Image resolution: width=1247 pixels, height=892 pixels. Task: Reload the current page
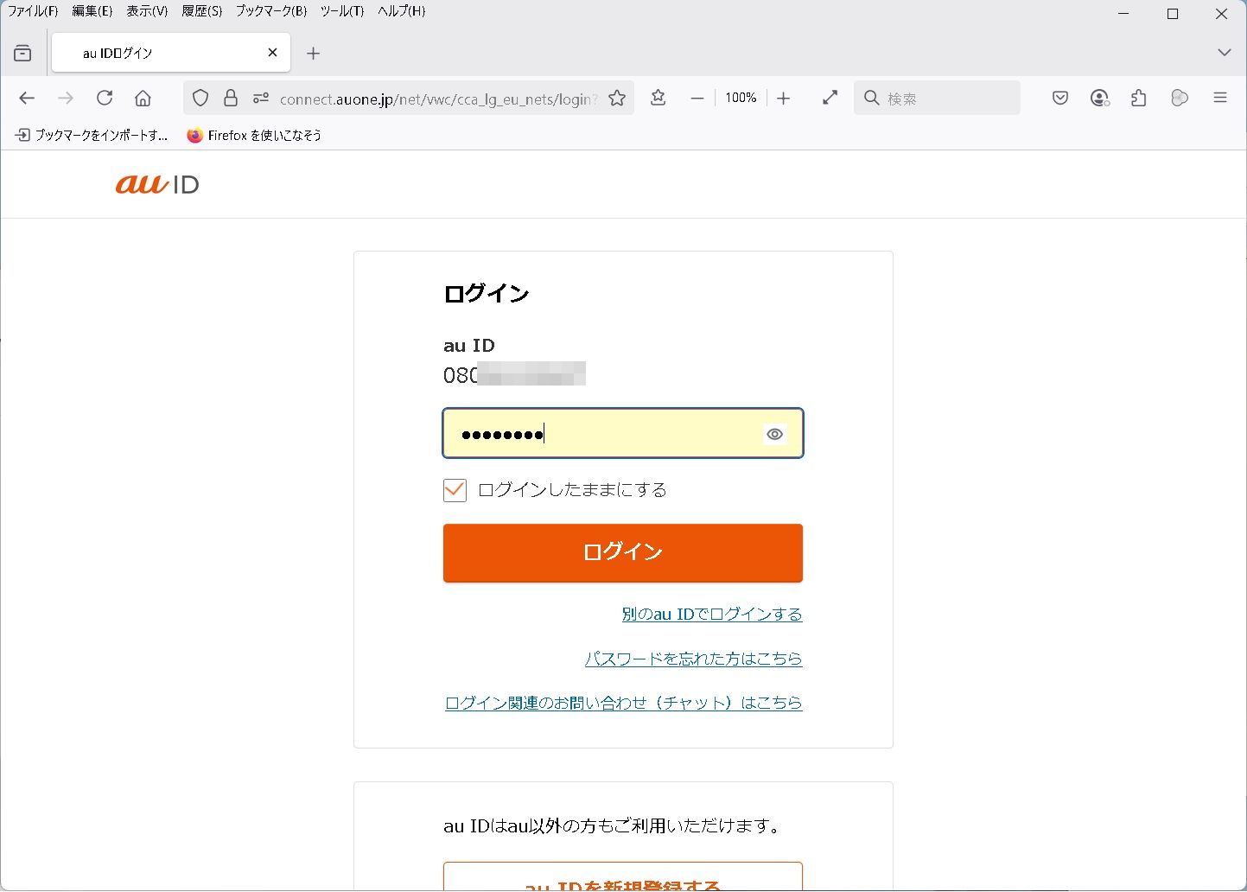click(105, 99)
